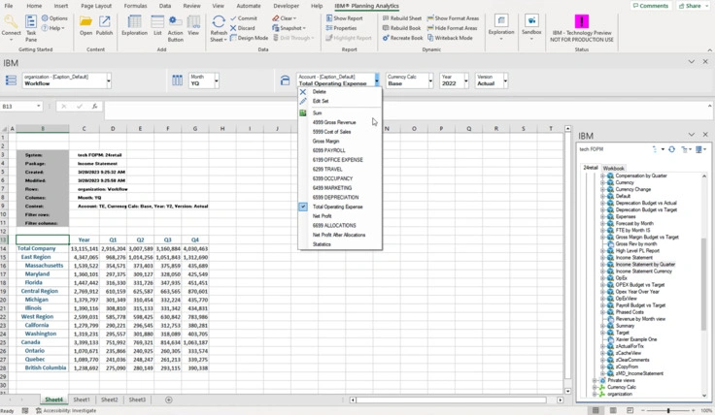The image size is (715, 415).
Task: Adjust the zoom slider in status bar
Action: (x=667, y=410)
